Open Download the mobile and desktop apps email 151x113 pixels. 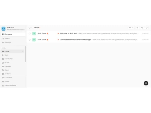(x=88, y=40)
